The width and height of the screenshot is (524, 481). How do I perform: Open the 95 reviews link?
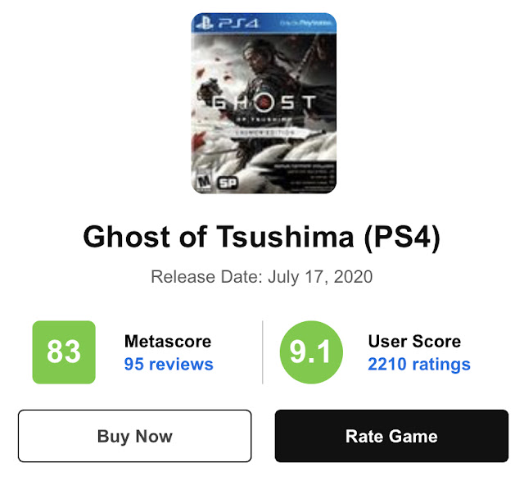click(x=169, y=364)
